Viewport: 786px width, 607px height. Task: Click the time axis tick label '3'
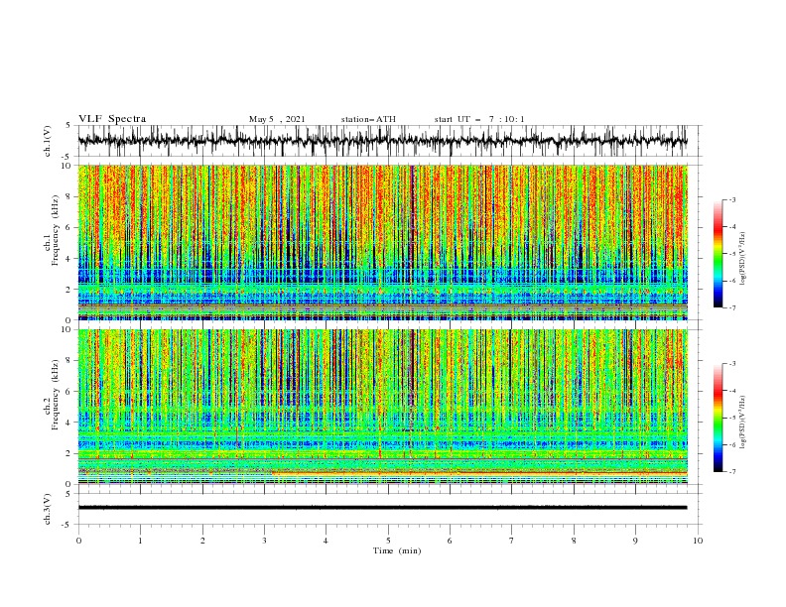pyautogui.click(x=264, y=541)
